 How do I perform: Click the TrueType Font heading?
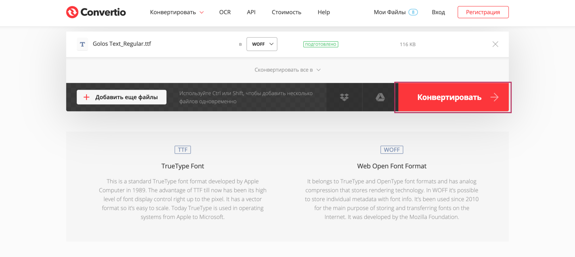point(183,166)
